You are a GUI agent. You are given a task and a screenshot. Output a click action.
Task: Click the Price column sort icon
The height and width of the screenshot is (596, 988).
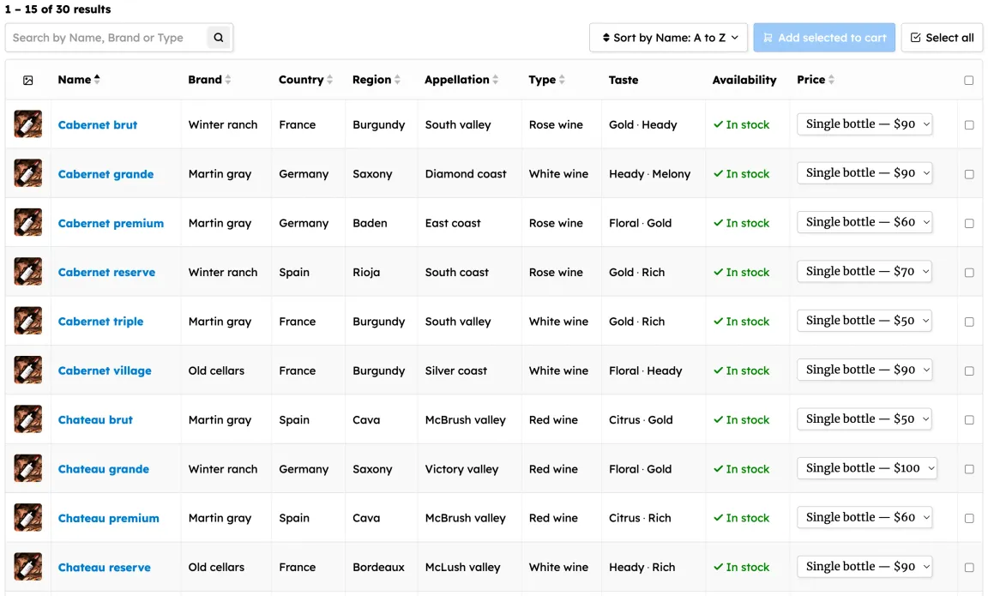[831, 80]
